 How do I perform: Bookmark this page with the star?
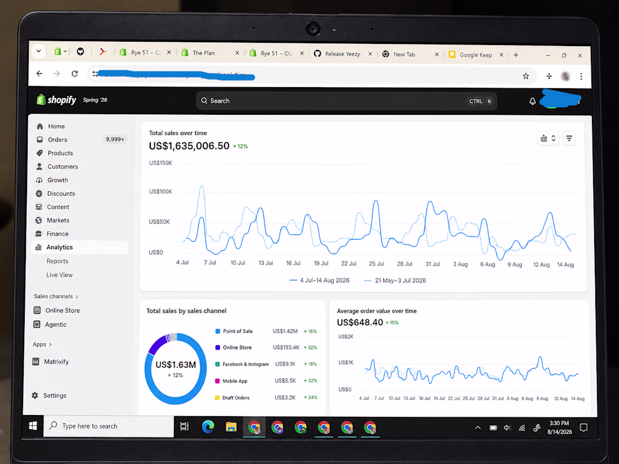click(x=526, y=76)
